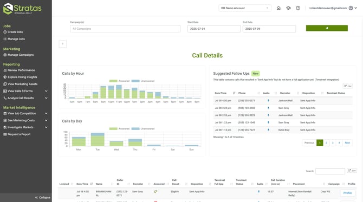
Task: Export Suggested Follow Ups as CSV
Action: pyautogui.click(x=348, y=86)
